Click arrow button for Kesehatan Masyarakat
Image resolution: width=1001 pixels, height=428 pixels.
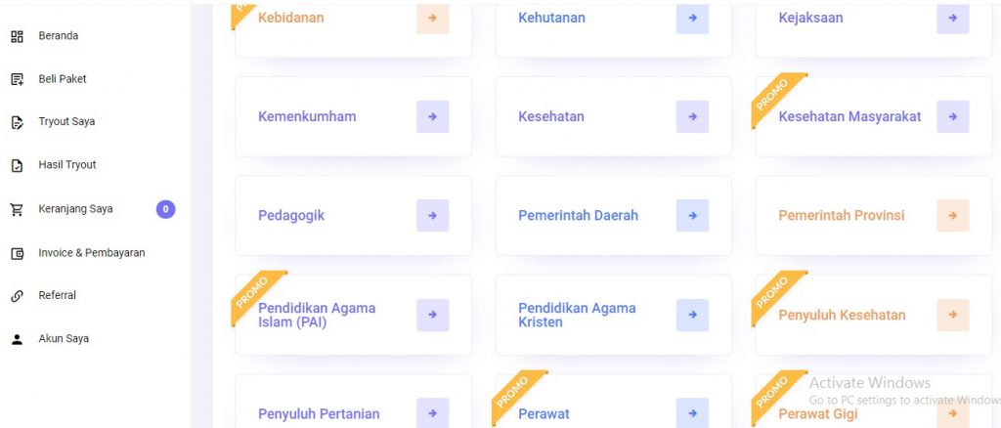click(x=952, y=116)
